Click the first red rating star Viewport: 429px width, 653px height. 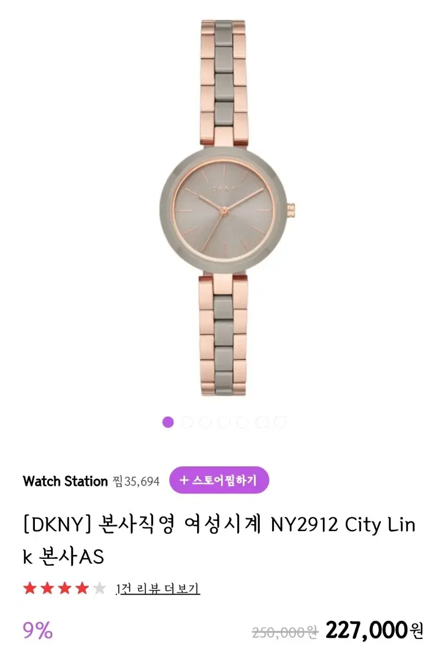[x=30, y=588]
